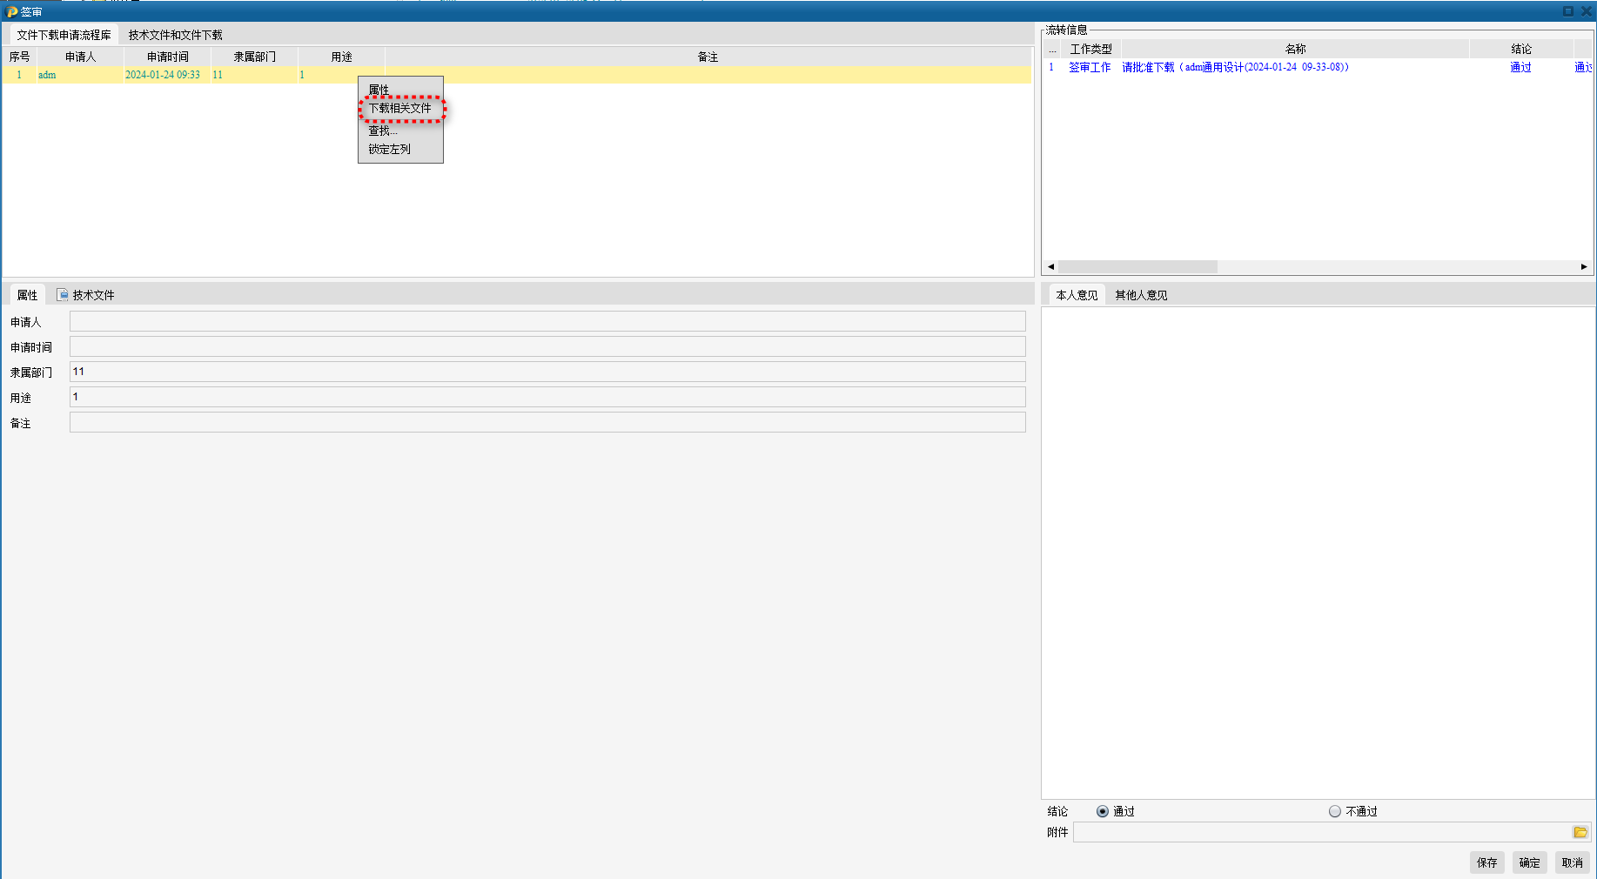This screenshot has height=879, width=1597.
Task: Confirm with the 确定 button
Action: [1530, 862]
